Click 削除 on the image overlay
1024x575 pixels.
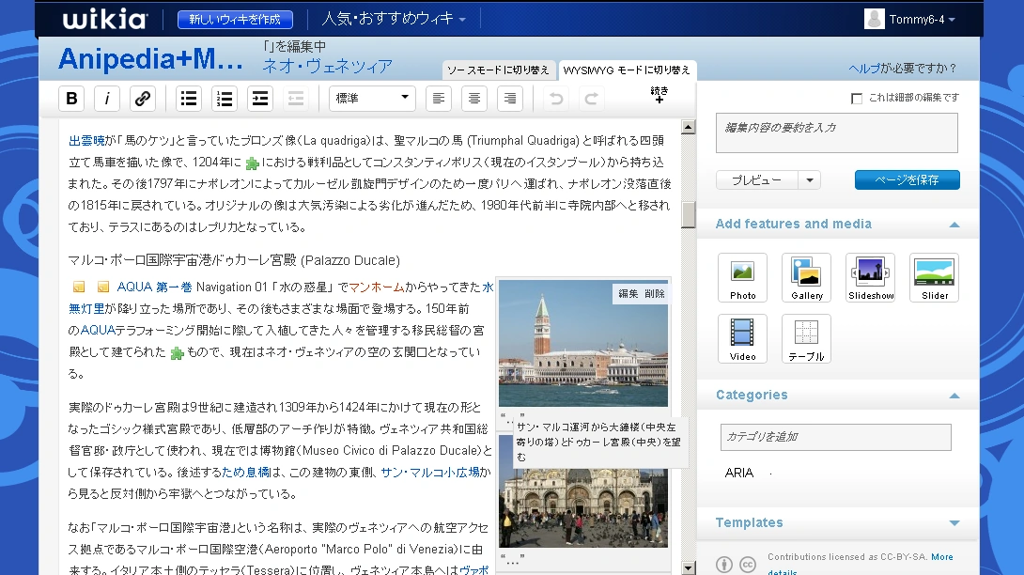coord(655,294)
